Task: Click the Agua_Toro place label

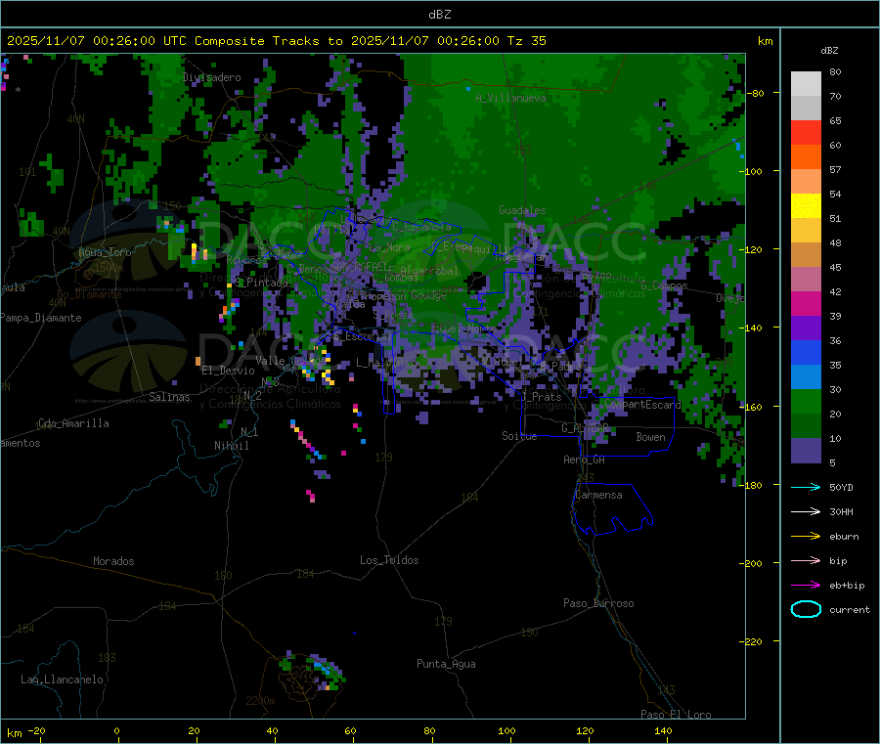Action: [105, 252]
